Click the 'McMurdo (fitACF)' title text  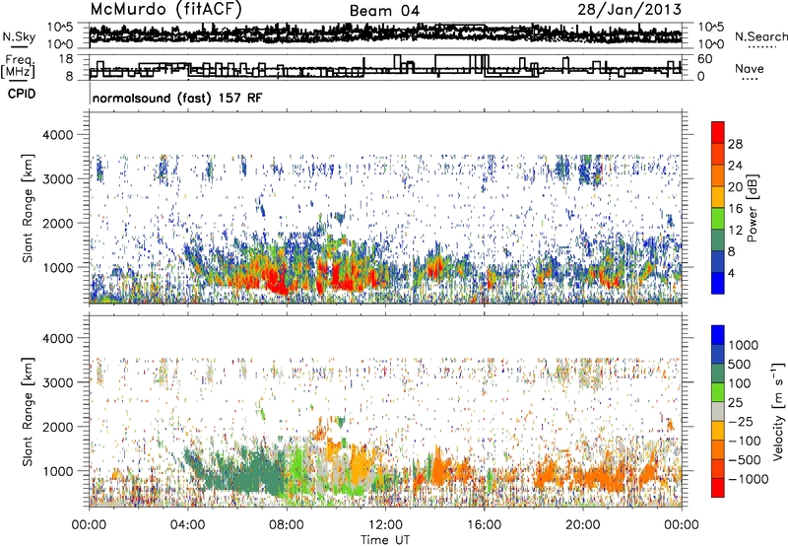[x=165, y=9]
